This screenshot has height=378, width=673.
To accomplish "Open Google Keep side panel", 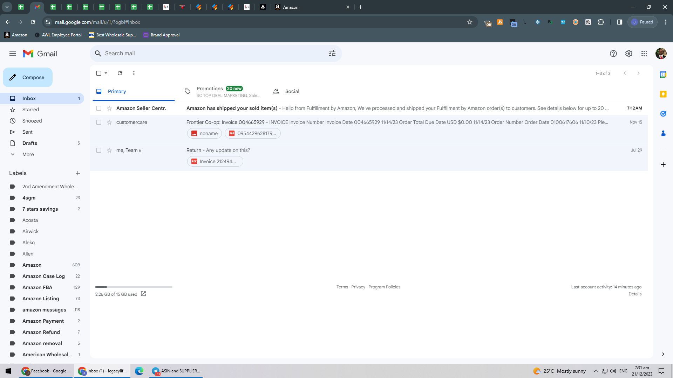I will pos(663,94).
